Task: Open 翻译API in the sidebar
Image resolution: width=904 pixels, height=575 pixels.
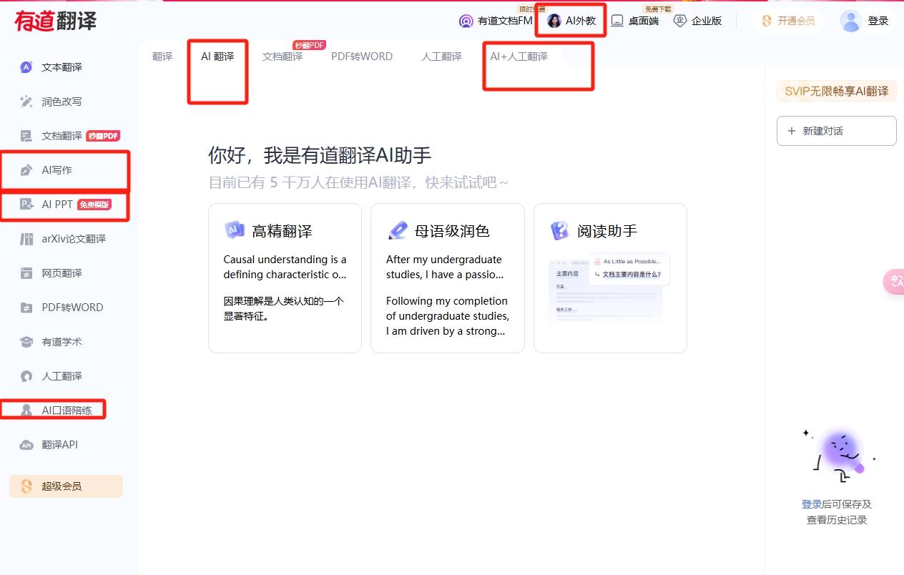Action: pos(59,445)
